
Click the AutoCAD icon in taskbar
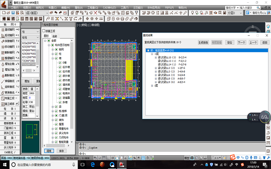pos(122,165)
